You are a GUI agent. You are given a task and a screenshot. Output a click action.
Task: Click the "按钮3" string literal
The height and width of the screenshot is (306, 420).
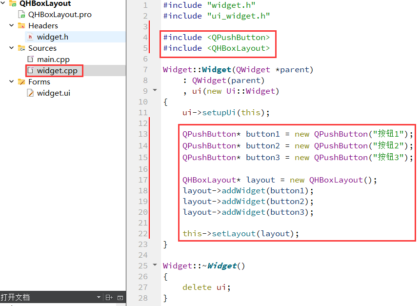pos(388,157)
